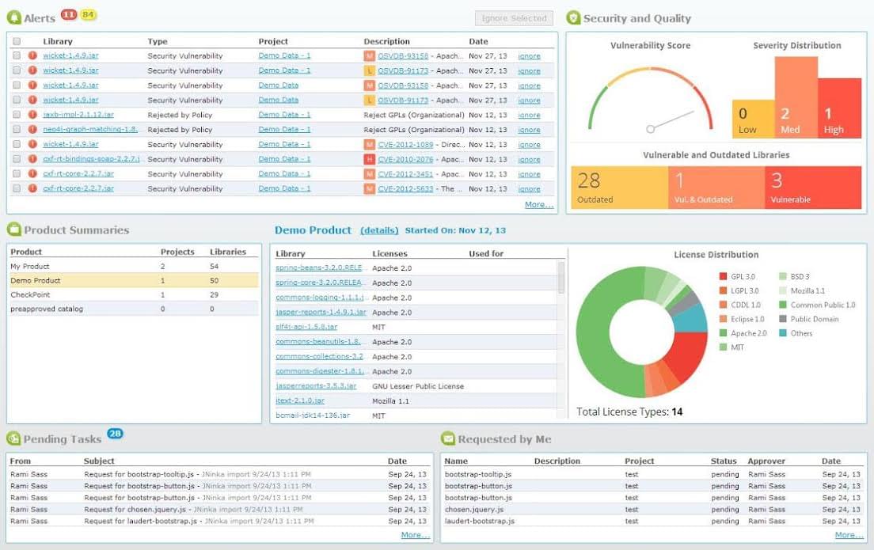Viewport: 874px width, 550px height.
Task: Click ignore for the CVE-2012-5633 alert
Action: [x=529, y=189]
